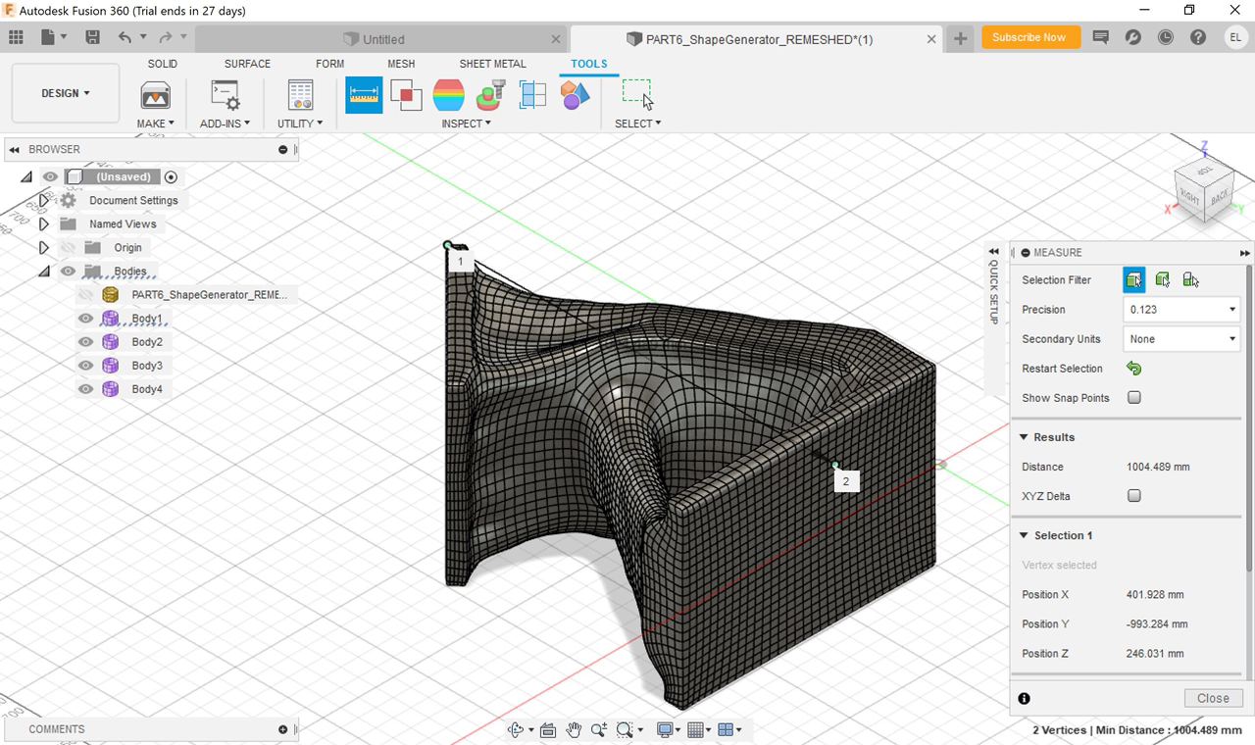Choose the Window Select tool icon
This screenshot has width=1255, height=745.
tap(637, 95)
